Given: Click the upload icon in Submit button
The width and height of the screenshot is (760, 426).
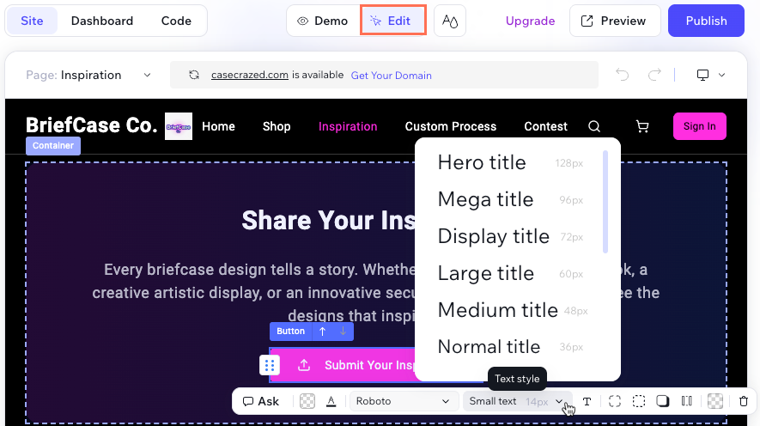Looking at the screenshot, I should (x=304, y=365).
